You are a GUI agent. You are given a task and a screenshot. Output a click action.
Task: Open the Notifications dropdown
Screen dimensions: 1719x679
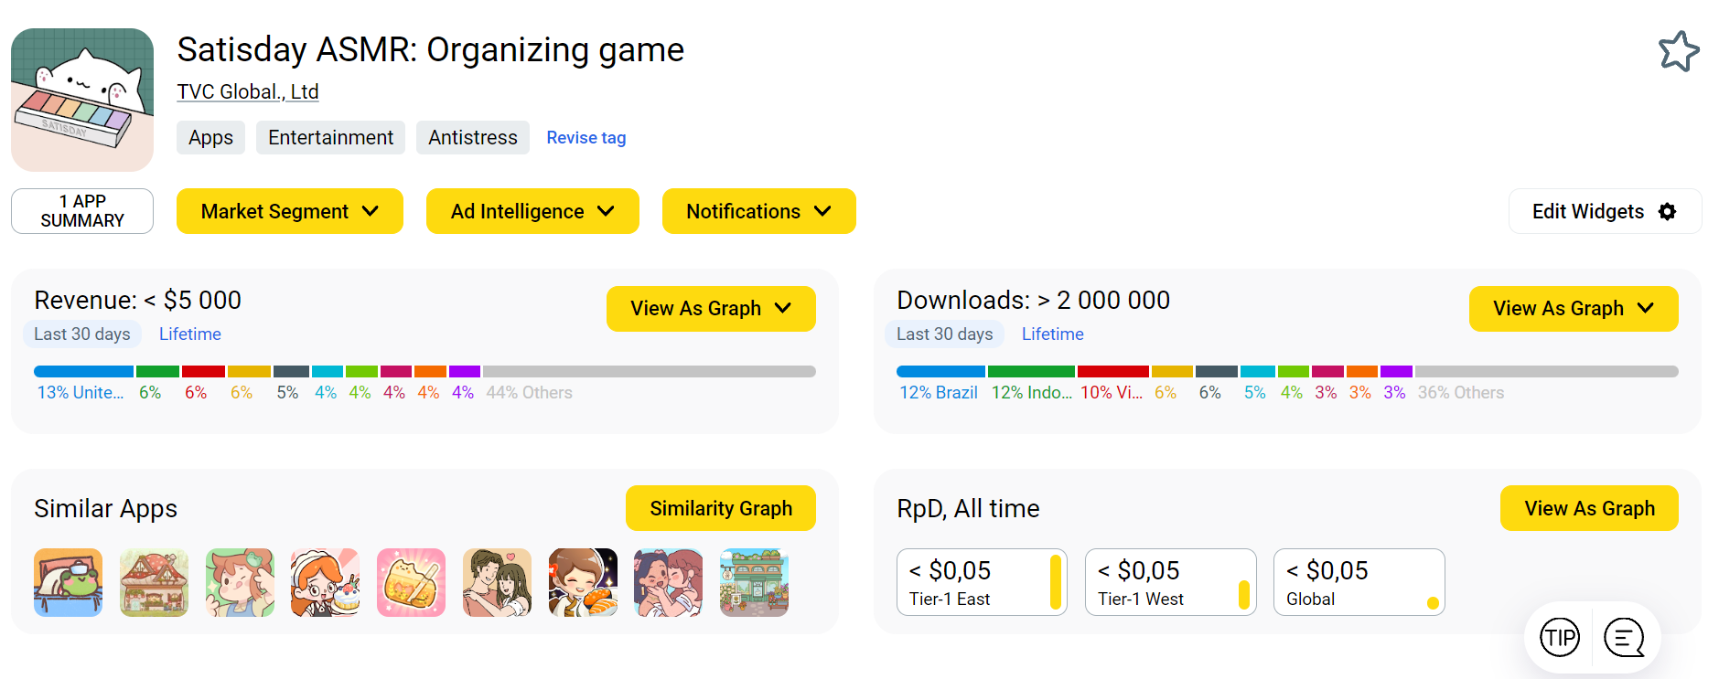coord(758,211)
